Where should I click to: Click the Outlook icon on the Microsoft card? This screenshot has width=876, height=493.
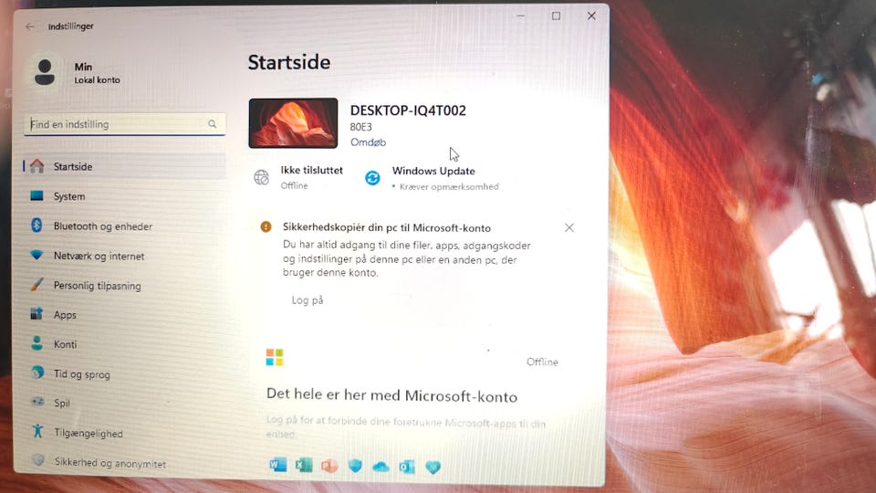(x=407, y=467)
